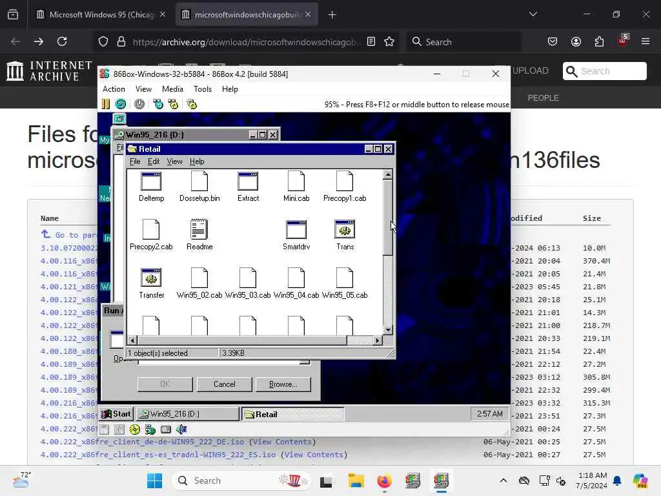Open 86Box Tools menu
This screenshot has height=496, width=661.
click(202, 89)
